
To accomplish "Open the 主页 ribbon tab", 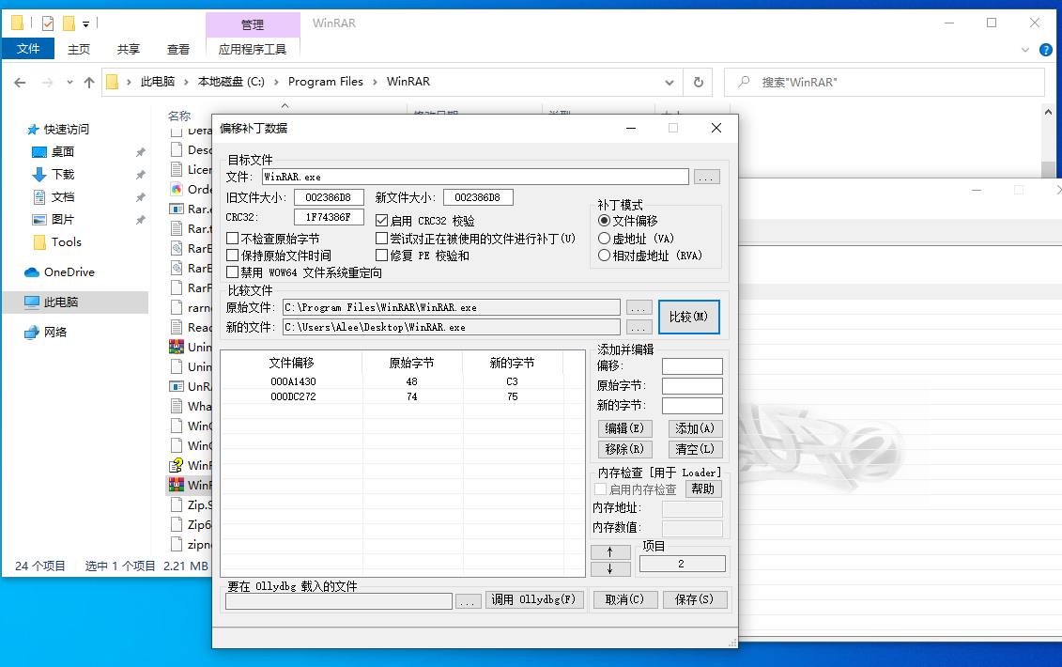I will pyautogui.click(x=79, y=49).
